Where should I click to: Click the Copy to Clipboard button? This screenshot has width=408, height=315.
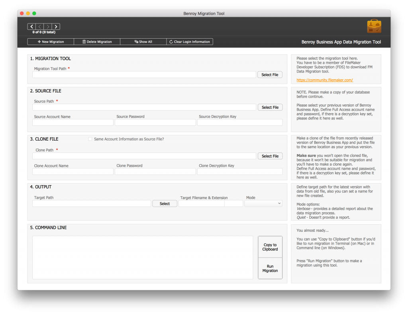pos(270,247)
